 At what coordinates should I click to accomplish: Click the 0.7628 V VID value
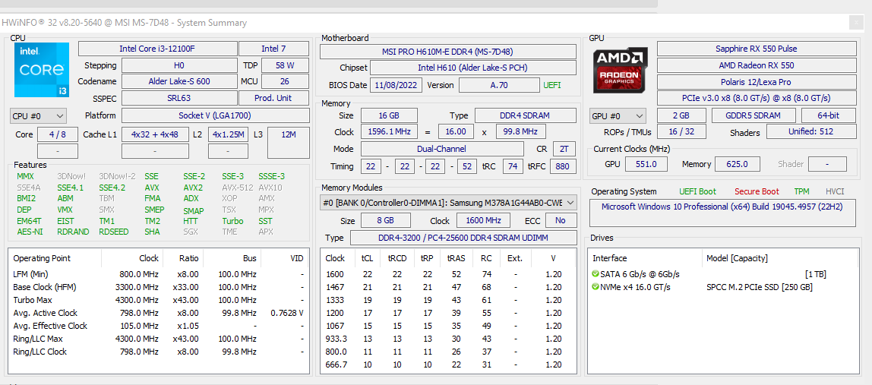(287, 313)
